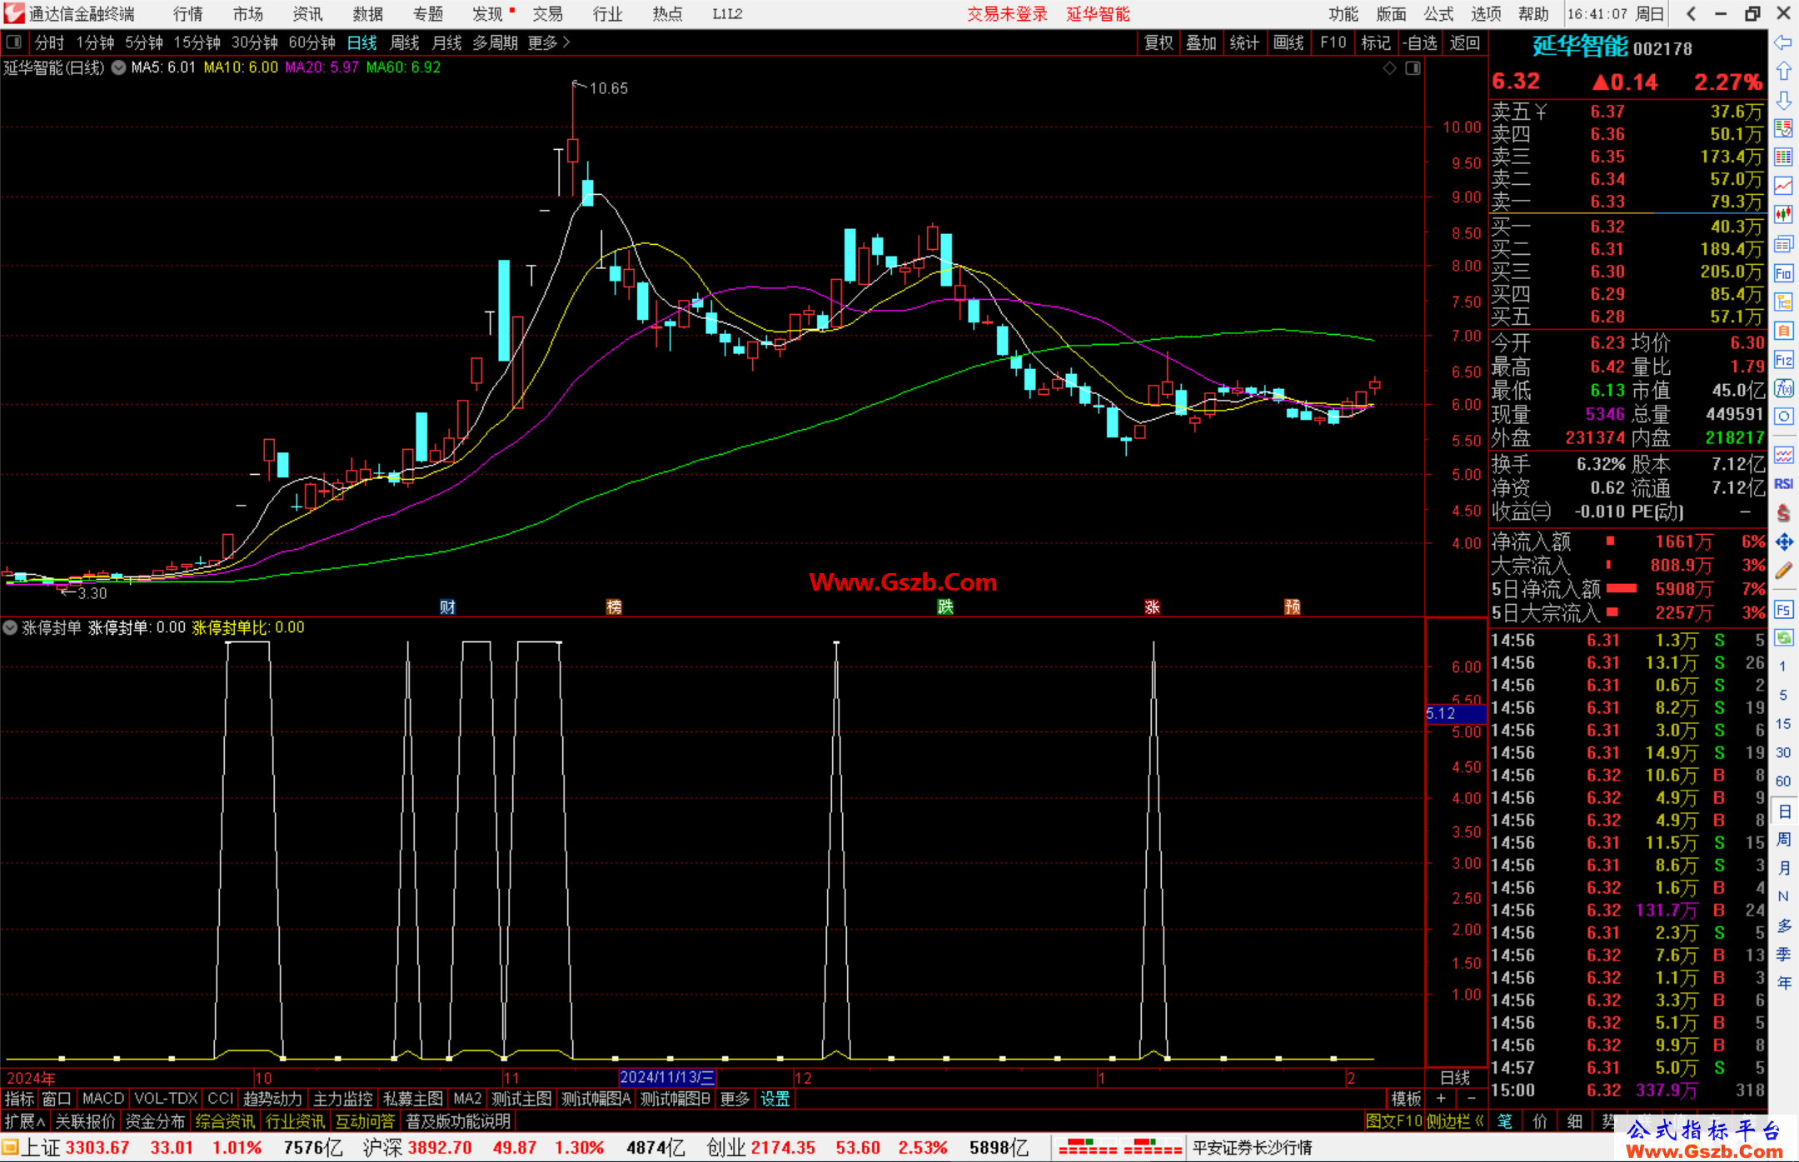Screen dimensions: 1799x1162
Task: Switch to the MACD indicator tab
Action: 103,1099
